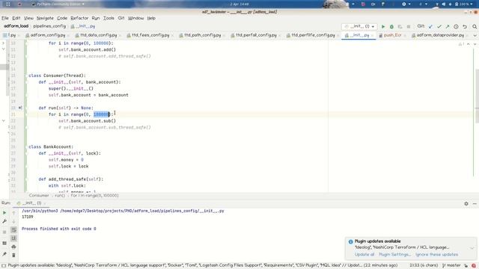Start debugging with the green bug icon
This screenshot has width=479, height=269.
pyautogui.click(x=391, y=27)
